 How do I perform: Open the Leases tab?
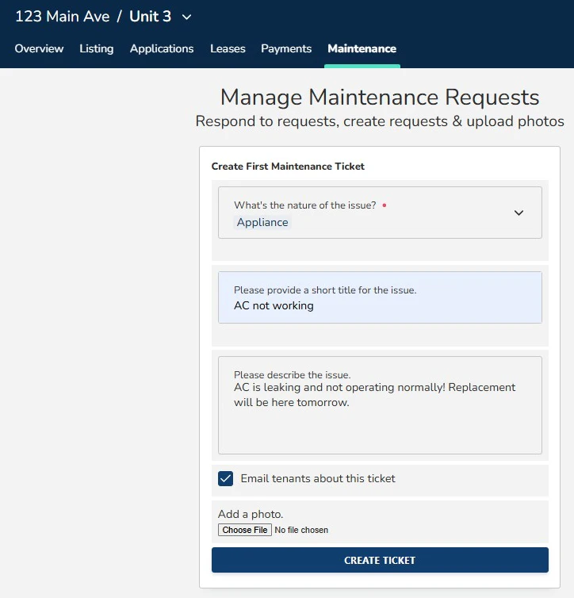point(228,48)
